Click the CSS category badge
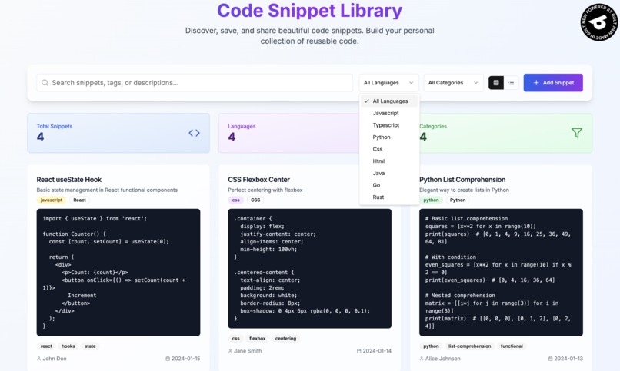 coord(255,200)
